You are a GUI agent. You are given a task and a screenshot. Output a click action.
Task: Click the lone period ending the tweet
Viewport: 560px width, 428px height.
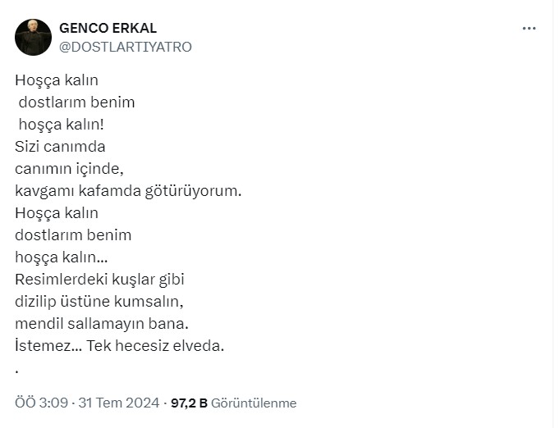17,368
